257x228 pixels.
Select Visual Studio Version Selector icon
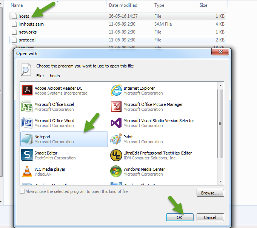(116, 123)
